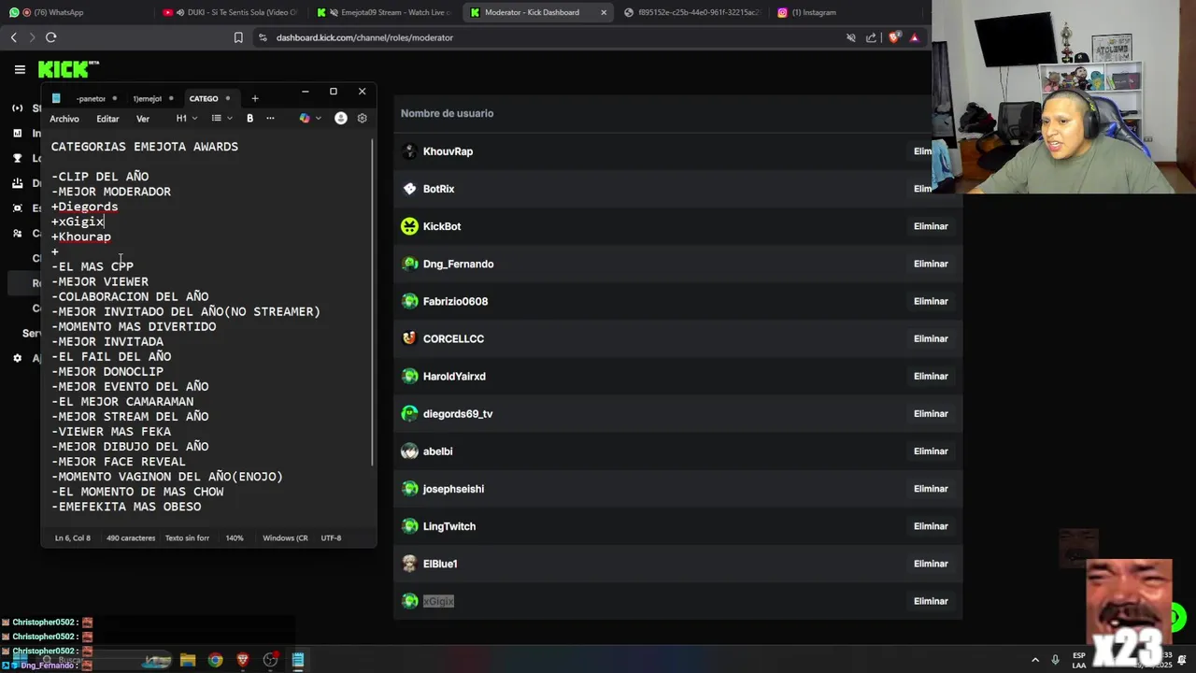The width and height of the screenshot is (1196, 673).
Task: Open the list style dropdown in Notepad
Action: [221, 119]
